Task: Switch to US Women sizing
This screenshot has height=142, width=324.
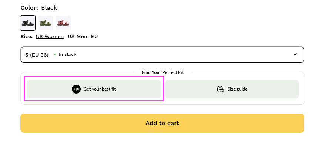Action: (x=50, y=37)
